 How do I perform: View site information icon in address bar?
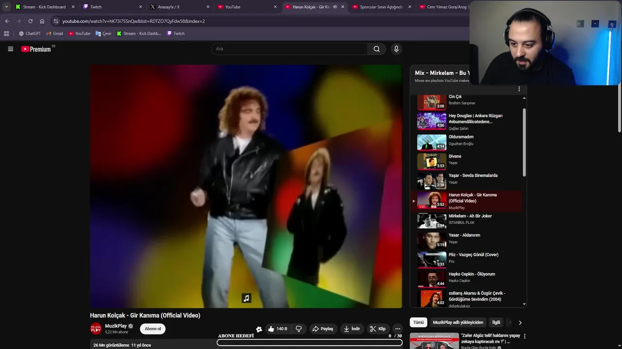pyautogui.click(x=56, y=21)
